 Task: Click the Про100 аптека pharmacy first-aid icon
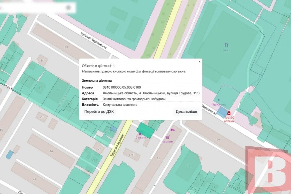click(229, 113)
